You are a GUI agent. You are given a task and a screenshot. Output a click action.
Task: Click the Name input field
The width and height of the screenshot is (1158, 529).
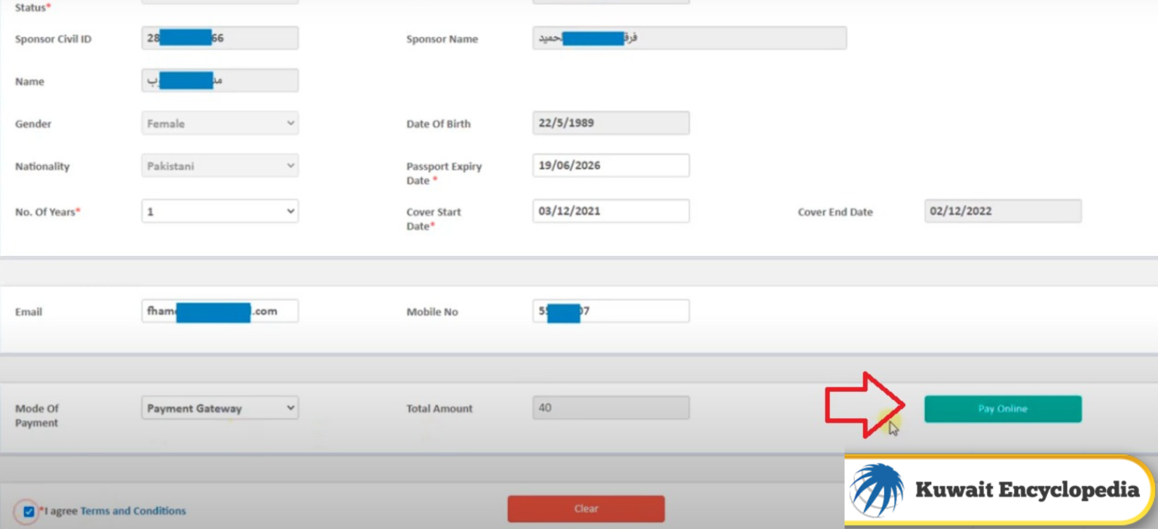(219, 80)
